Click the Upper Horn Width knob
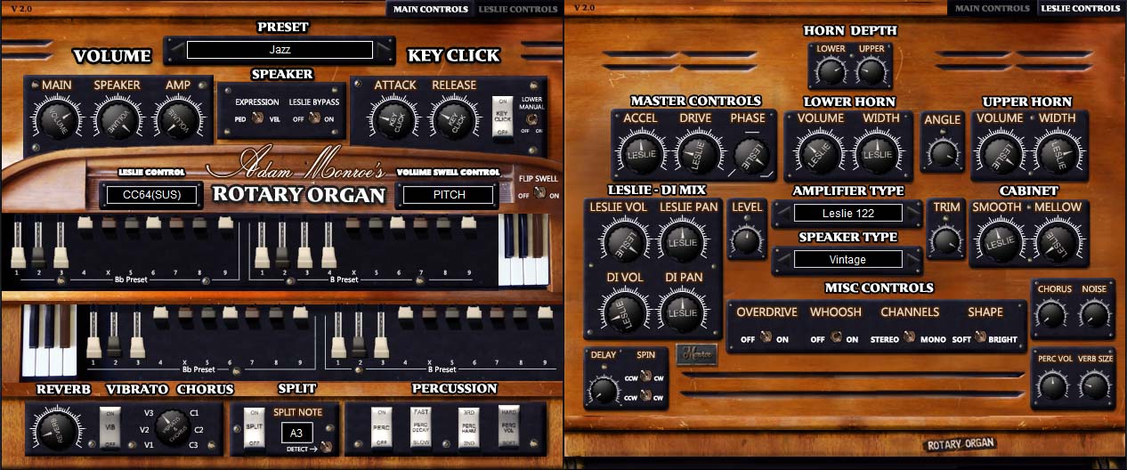The height and width of the screenshot is (470, 1127). tap(1058, 152)
